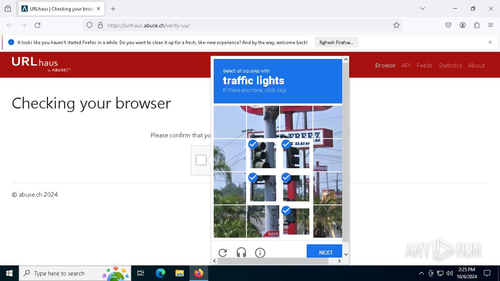
Task: Go back to previous page
Action: (x=9, y=25)
